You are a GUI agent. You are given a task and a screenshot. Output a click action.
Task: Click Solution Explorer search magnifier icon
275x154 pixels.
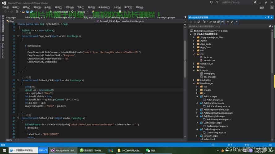click(x=270, y=26)
